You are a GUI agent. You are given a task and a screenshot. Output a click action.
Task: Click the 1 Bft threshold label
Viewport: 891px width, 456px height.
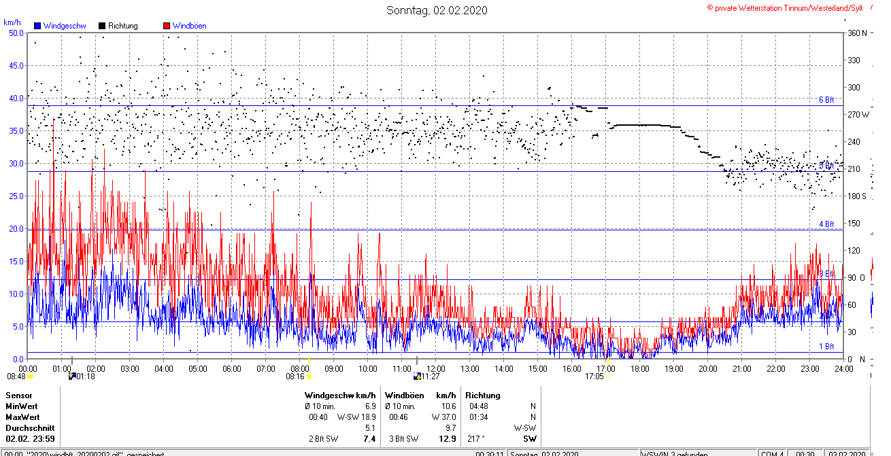(826, 347)
